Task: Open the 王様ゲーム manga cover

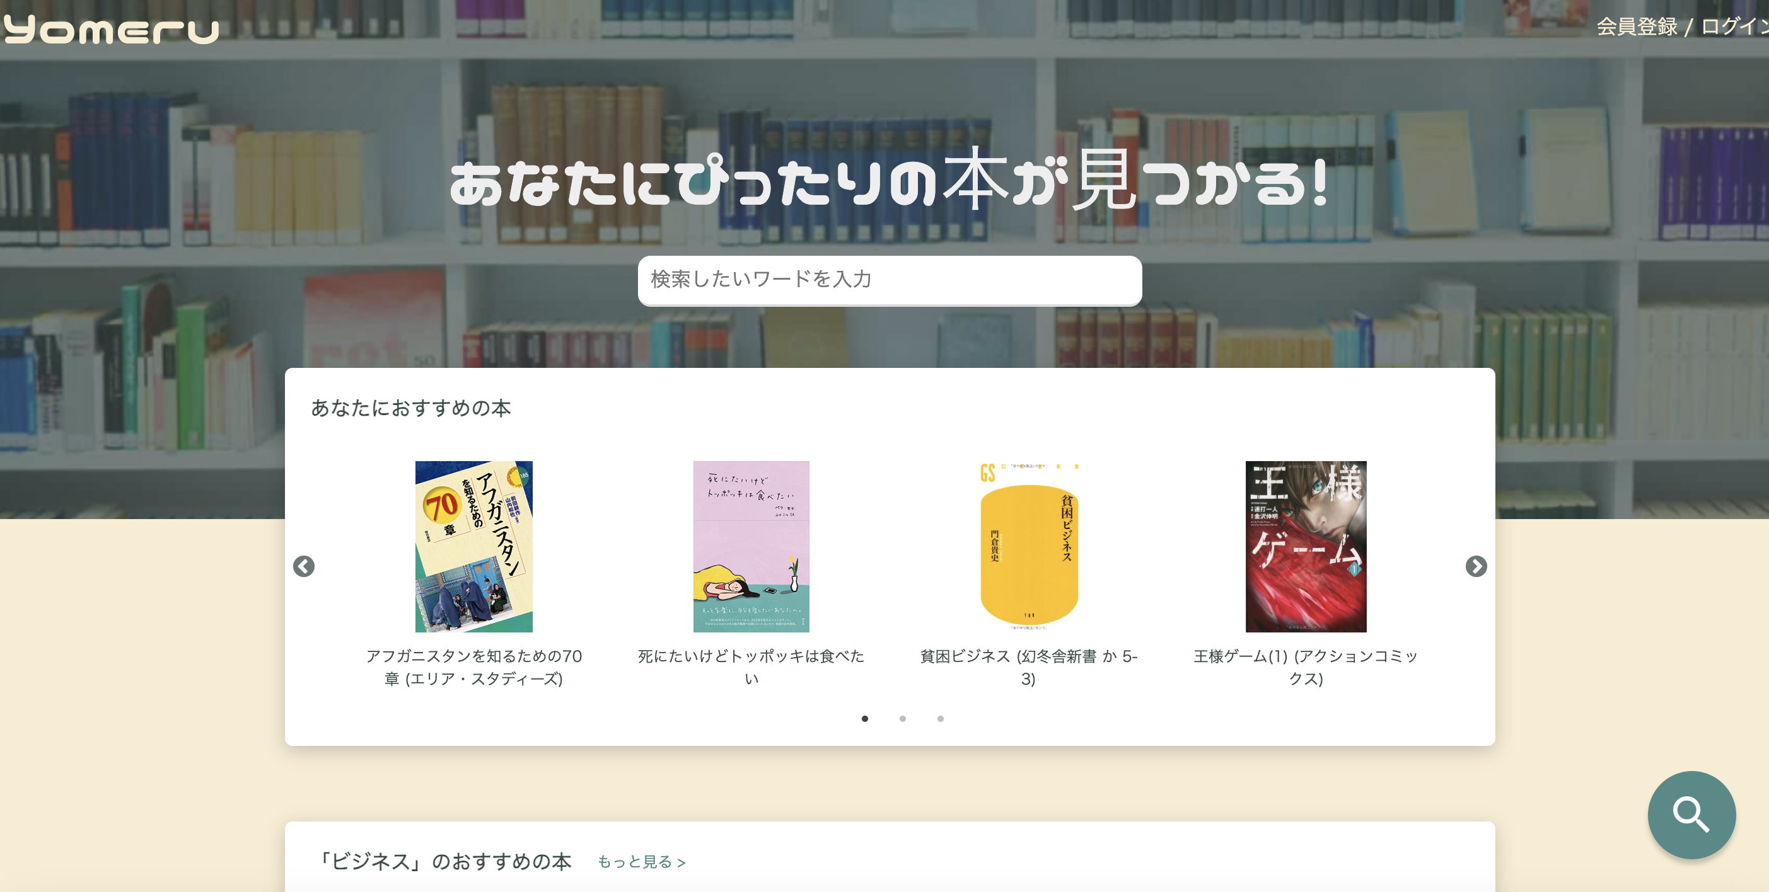Action: pos(1306,546)
